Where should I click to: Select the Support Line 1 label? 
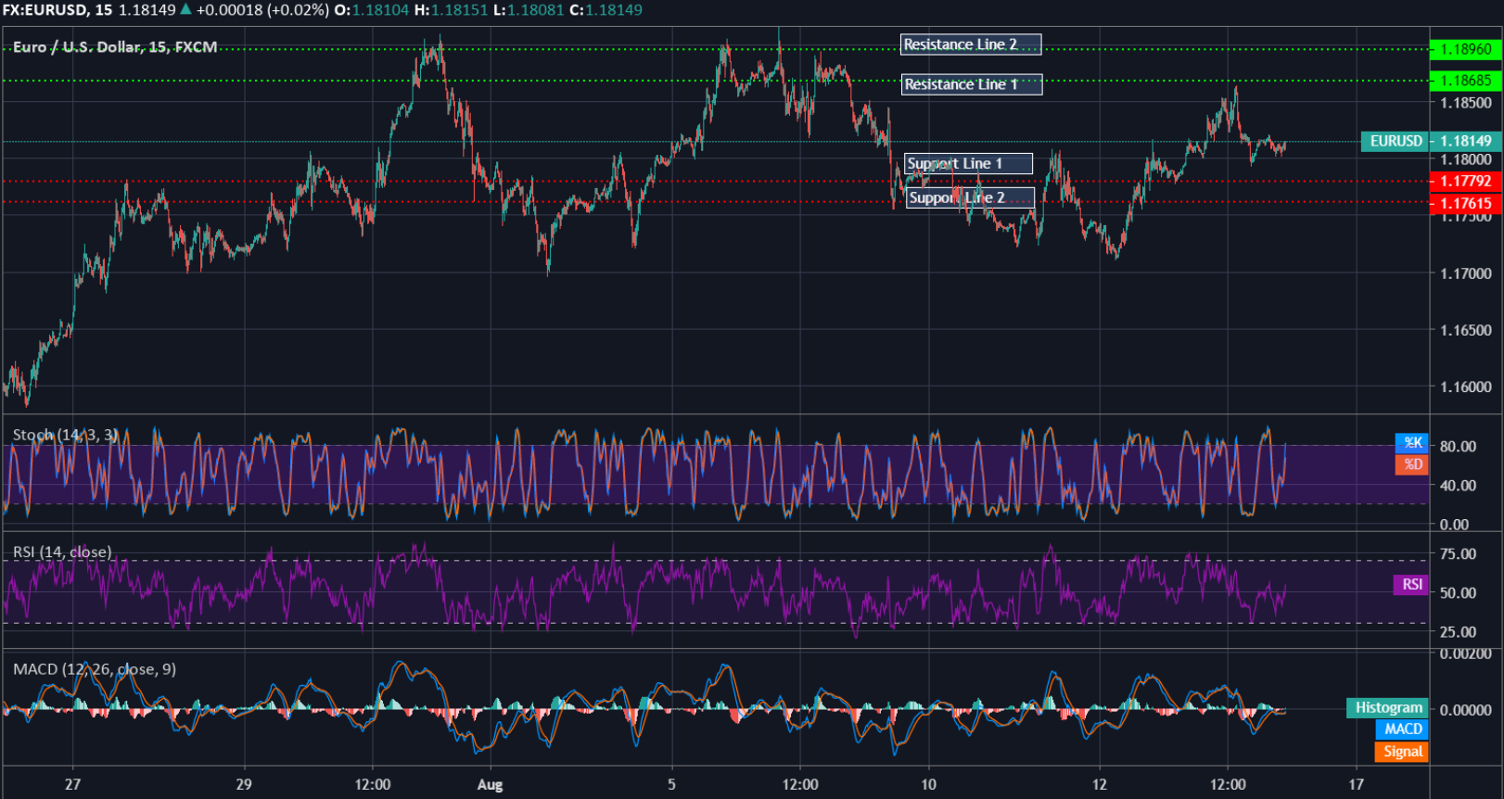tap(968, 164)
